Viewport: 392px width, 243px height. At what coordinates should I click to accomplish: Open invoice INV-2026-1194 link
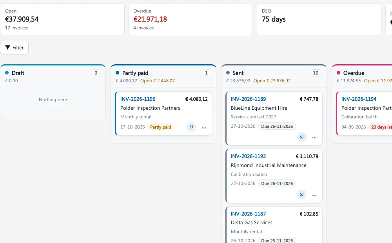tap(359, 99)
